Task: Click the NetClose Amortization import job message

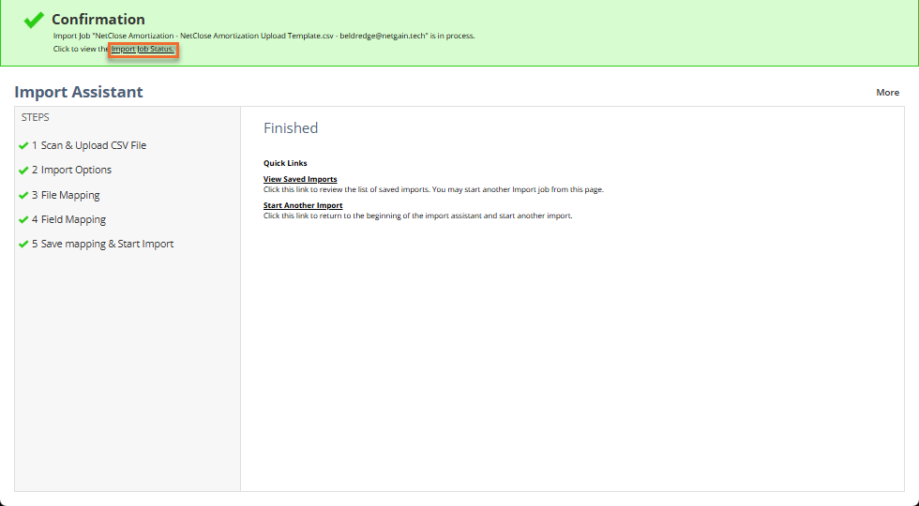Action: point(264,36)
